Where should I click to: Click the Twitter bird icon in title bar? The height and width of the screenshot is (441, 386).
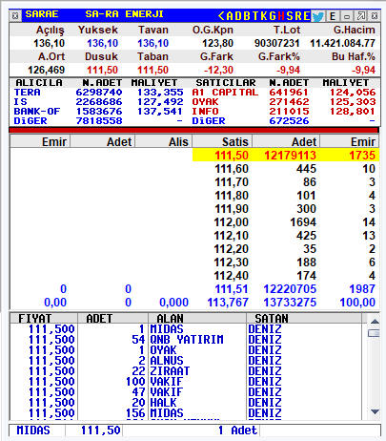(318, 16)
